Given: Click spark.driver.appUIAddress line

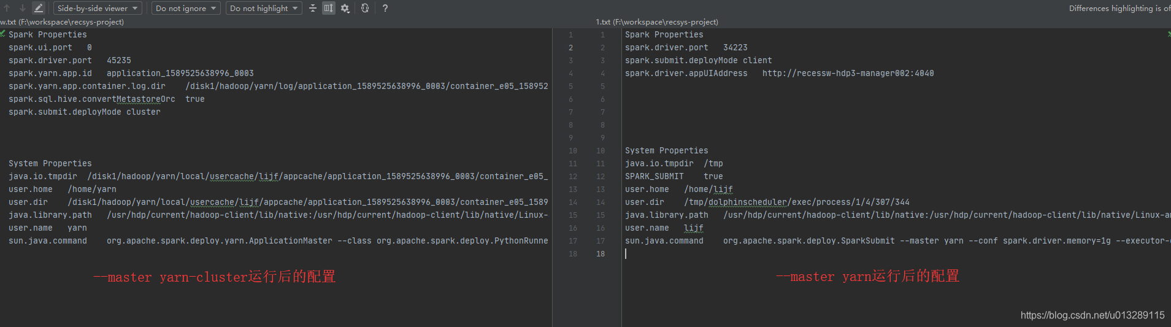Looking at the screenshot, I should click(780, 73).
